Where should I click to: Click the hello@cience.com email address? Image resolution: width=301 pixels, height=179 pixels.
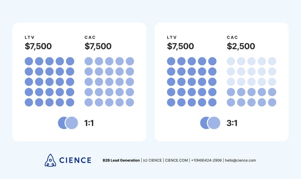point(240,160)
